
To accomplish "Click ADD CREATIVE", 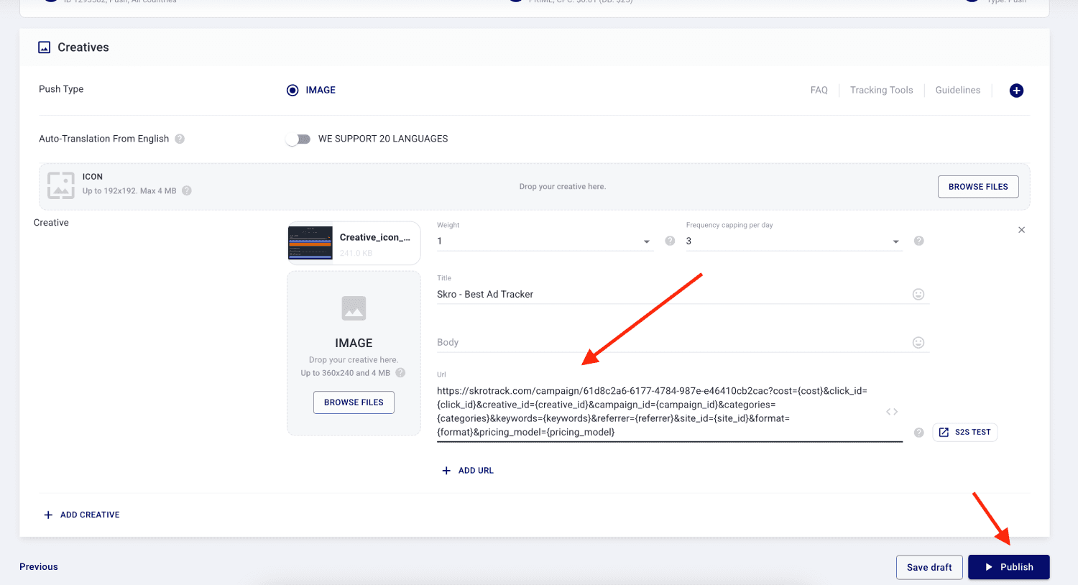I will [82, 515].
